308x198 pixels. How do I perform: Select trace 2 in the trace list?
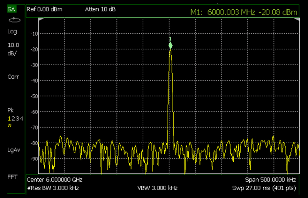13,119
